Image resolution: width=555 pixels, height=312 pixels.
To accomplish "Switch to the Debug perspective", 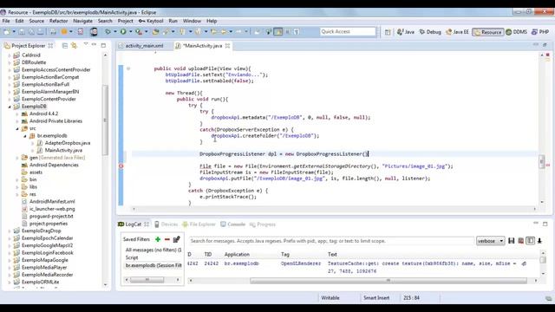I will pyautogui.click(x=430, y=32).
